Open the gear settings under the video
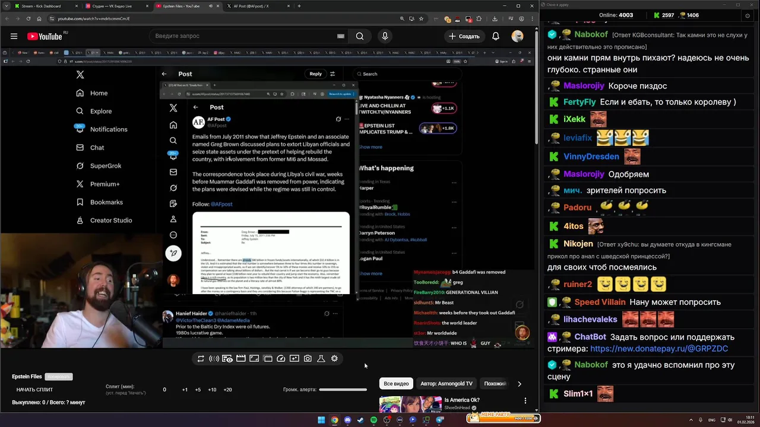 coord(334,359)
